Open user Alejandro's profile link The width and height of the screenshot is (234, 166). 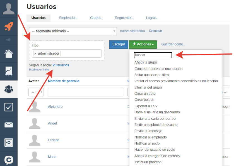click(55, 107)
